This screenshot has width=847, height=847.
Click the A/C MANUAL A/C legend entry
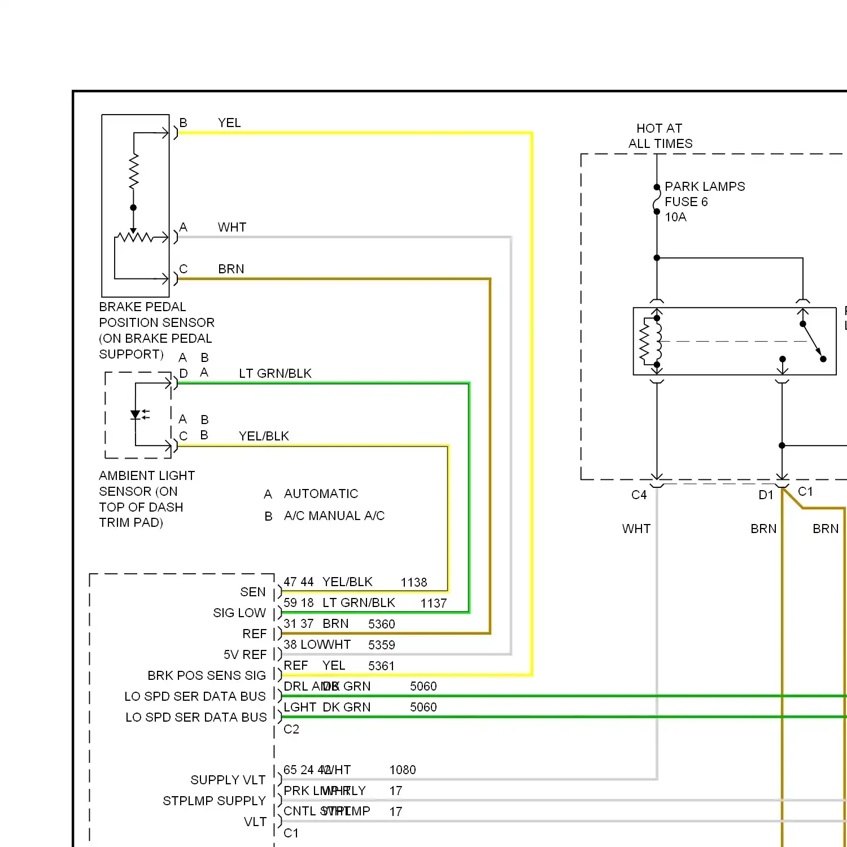point(334,516)
